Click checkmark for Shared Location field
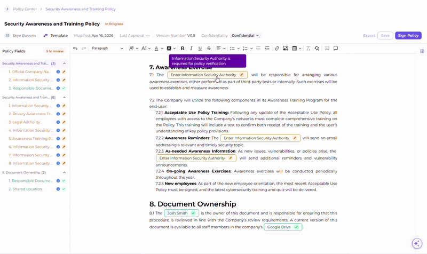 tap(64, 189)
